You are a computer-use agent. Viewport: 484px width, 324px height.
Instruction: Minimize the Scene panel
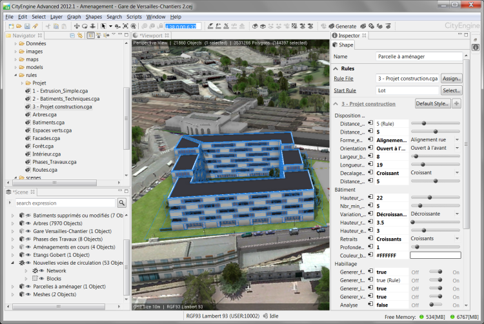pos(120,191)
